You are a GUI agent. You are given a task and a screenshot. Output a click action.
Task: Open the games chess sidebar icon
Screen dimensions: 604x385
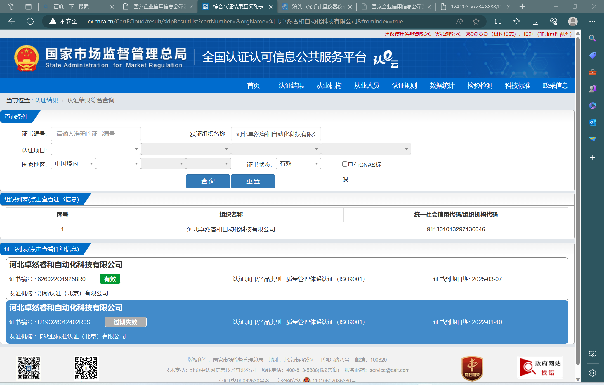[x=592, y=89]
